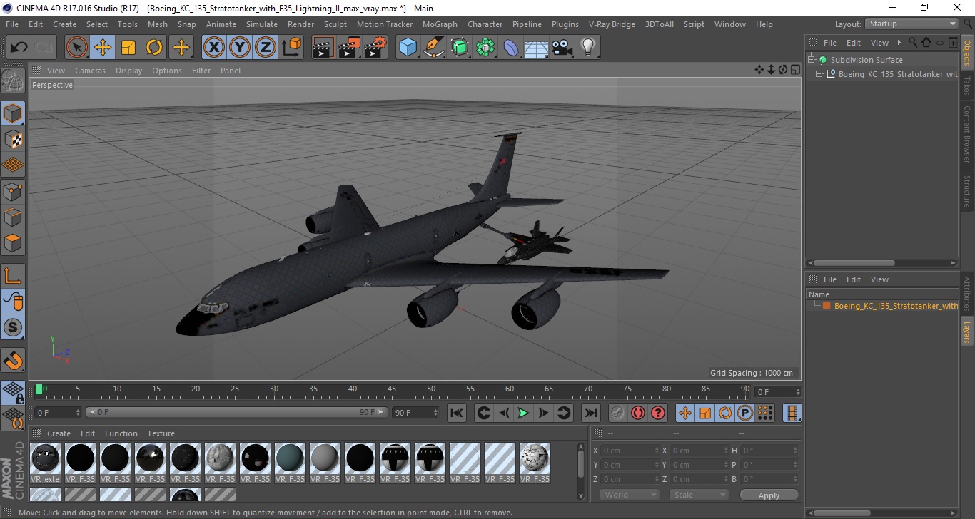Open the Plugins menu

pyautogui.click(x=565, y=24)
